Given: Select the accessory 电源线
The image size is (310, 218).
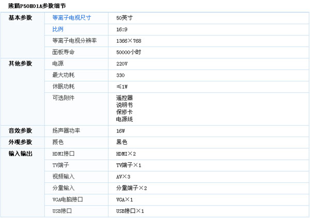Looking at the screenshot, I should click(x=125, y=119).
